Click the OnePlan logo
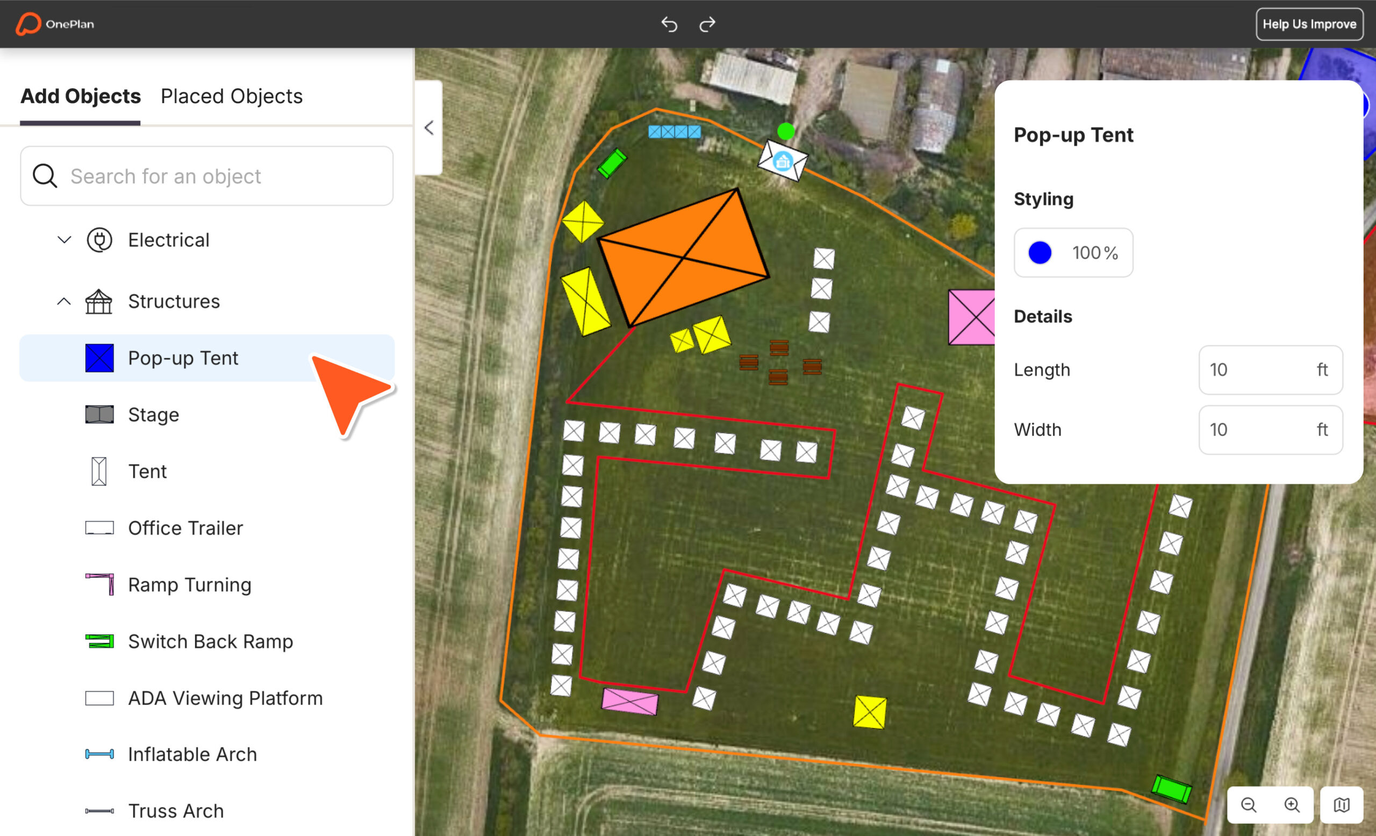Screen dimensions: 1376x836 55,24
